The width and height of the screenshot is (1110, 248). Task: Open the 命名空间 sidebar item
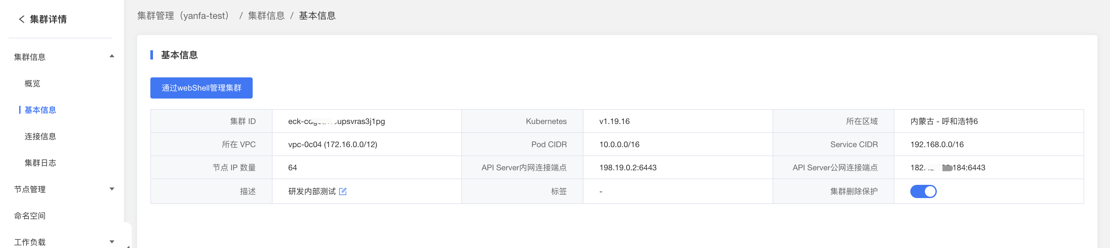[30, 216]
